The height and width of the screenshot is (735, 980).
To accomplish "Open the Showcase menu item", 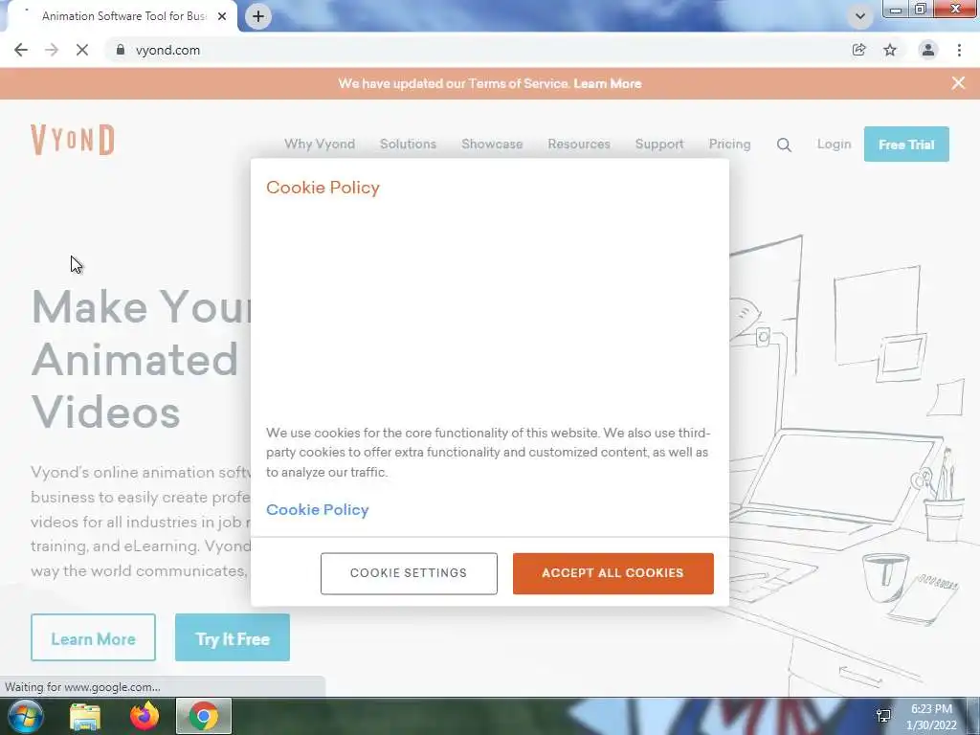I will coord(492,144).
